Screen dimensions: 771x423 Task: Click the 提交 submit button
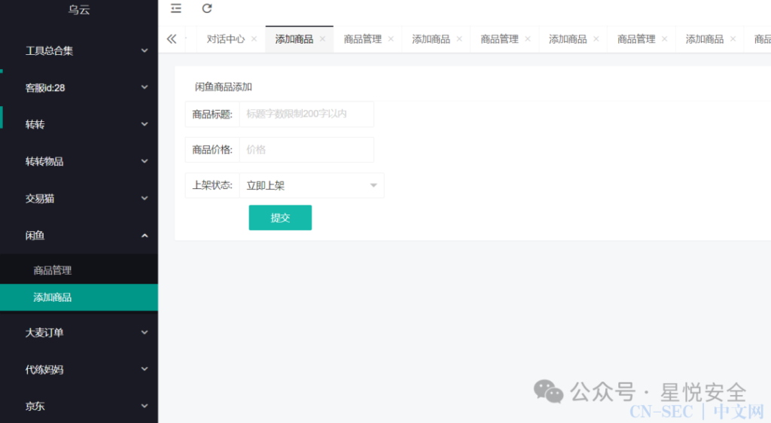tap(280, 218)
